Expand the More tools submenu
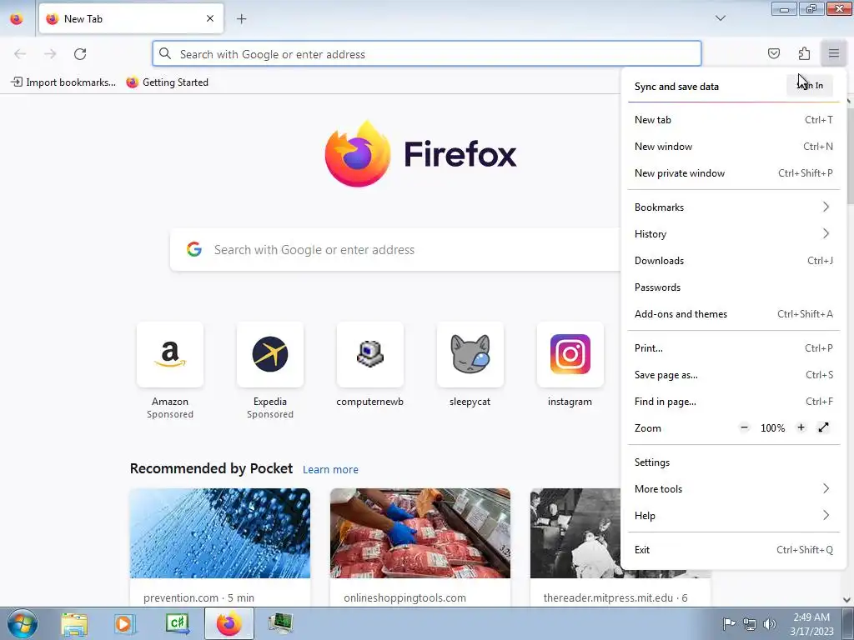The width and height of the screenshot is (854, 640). [734, 489]
